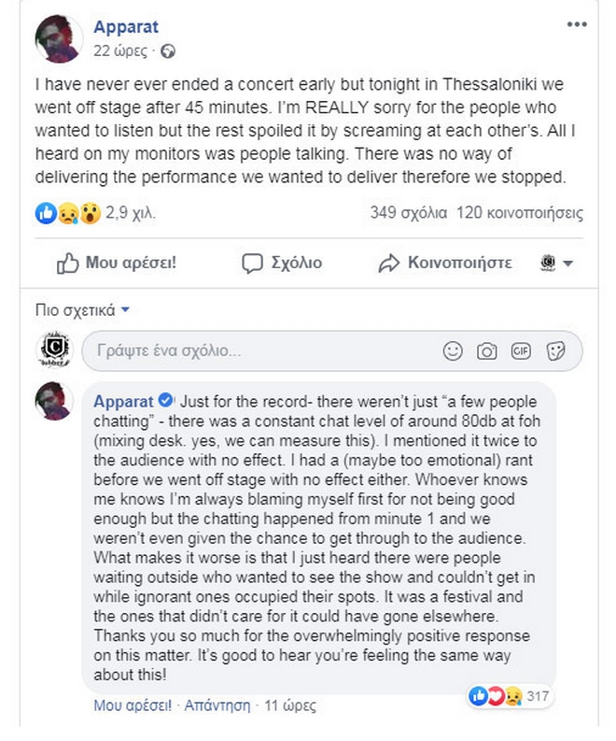Image resolution: width=616 pixels, height=741 pixels.
Task: Click the post's reaction emoji icons
Action: tap(68, 214)
